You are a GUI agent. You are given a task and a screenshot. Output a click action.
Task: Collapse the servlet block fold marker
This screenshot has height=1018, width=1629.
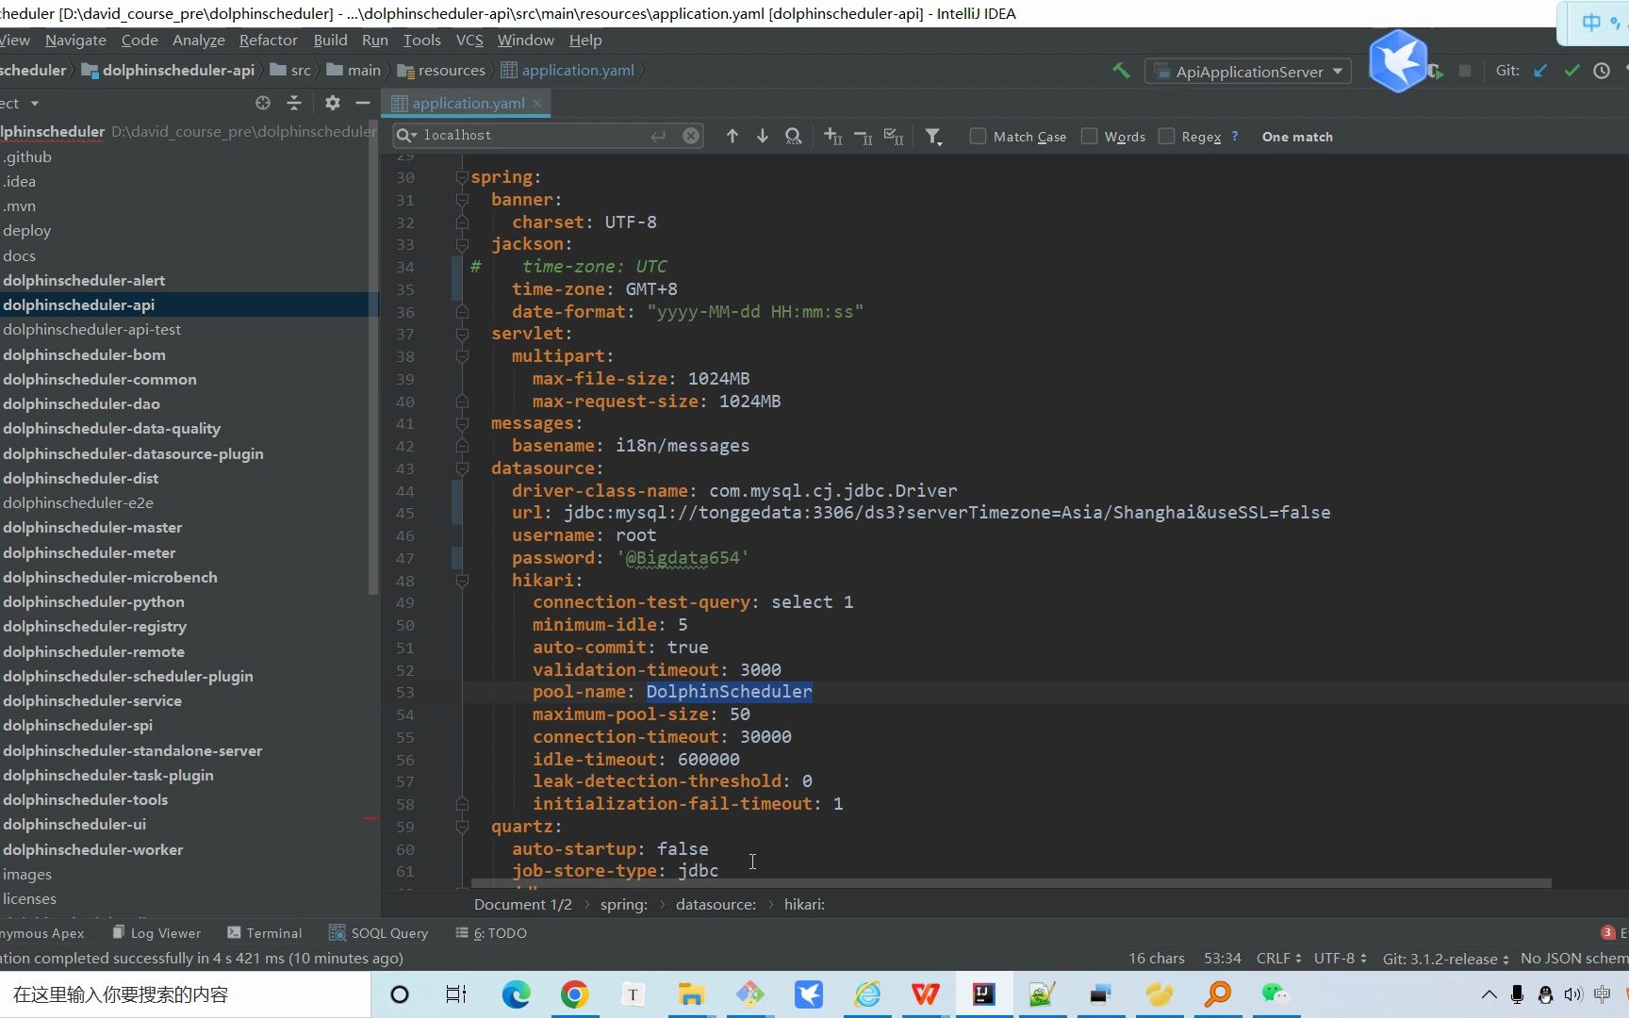pyautogui.click(x=462, y=334)
